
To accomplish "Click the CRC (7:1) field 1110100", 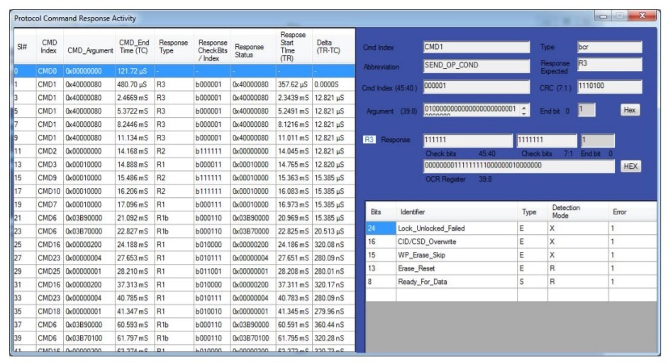I will tap(608, 87).
